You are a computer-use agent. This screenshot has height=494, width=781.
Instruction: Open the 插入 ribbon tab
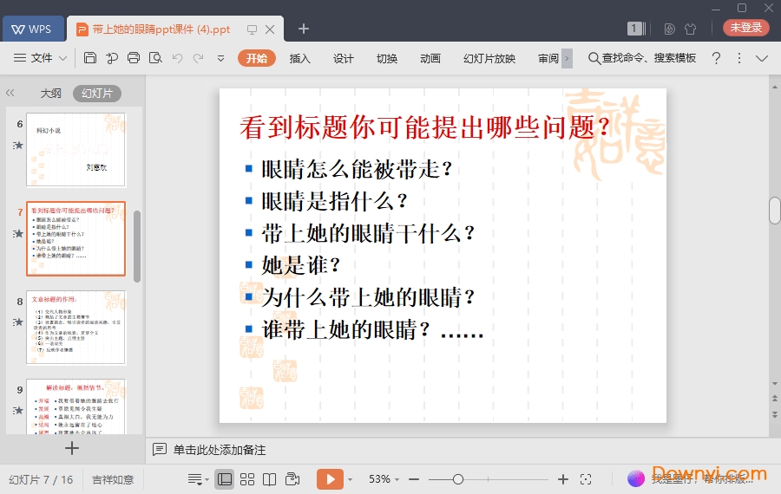click(x=299, y=58)
